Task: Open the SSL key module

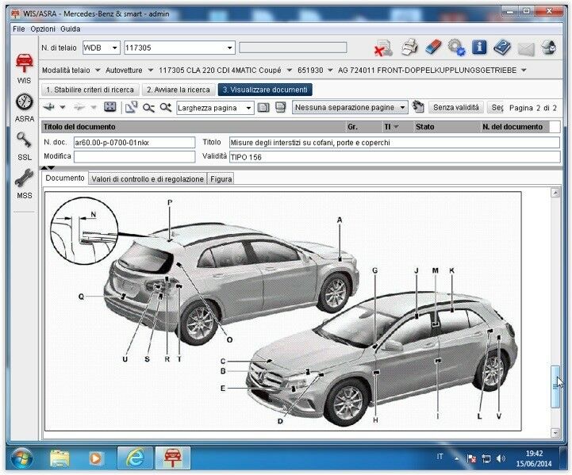Action: click(x=24, y=146)
